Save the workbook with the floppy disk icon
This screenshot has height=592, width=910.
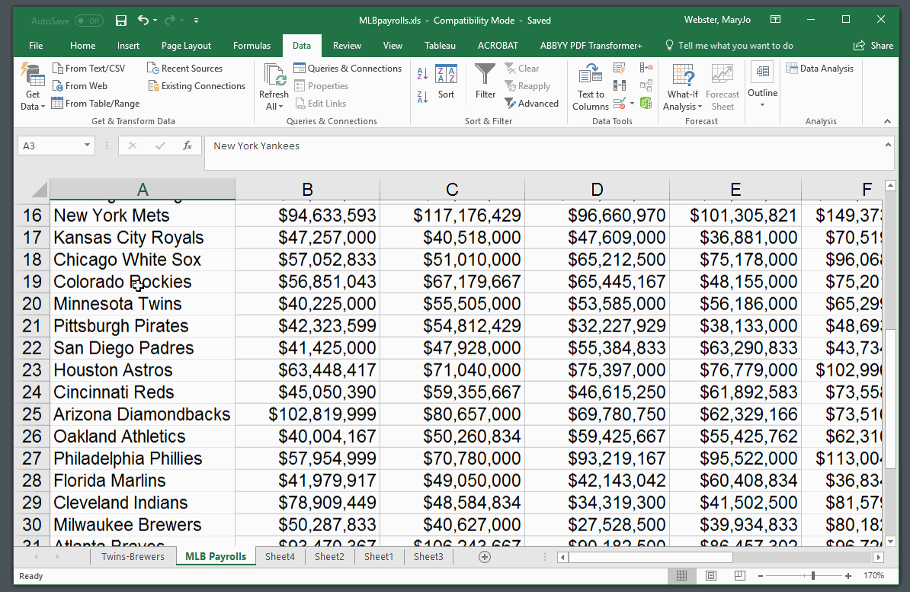pos(121,21)
